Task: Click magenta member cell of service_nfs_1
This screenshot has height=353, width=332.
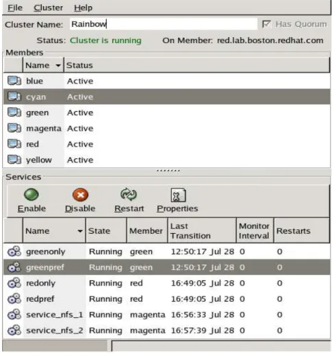Action: point(147,315)
